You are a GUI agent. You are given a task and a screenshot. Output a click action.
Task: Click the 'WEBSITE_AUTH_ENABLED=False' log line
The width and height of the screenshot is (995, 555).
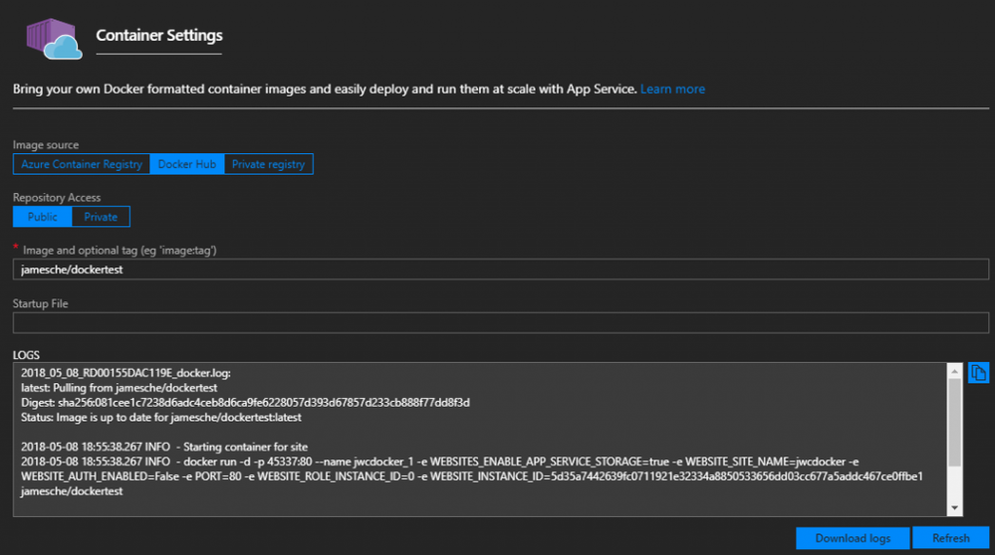click(471, 476)
